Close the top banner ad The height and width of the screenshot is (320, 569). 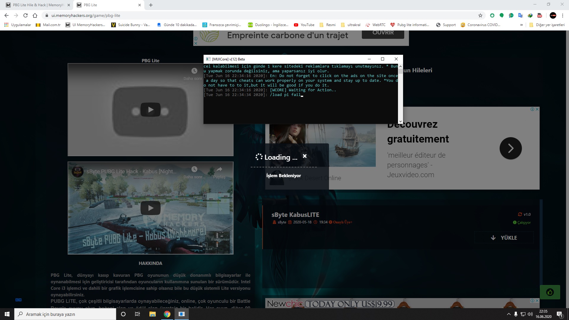click(196, 43)
